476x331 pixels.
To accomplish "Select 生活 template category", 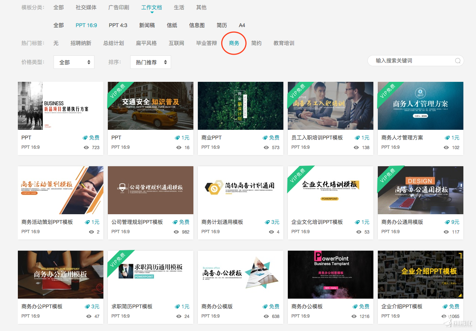I will (179, 7).
